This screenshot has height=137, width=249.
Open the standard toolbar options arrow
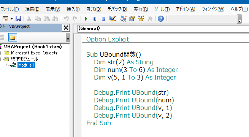(x=239, y=19)
